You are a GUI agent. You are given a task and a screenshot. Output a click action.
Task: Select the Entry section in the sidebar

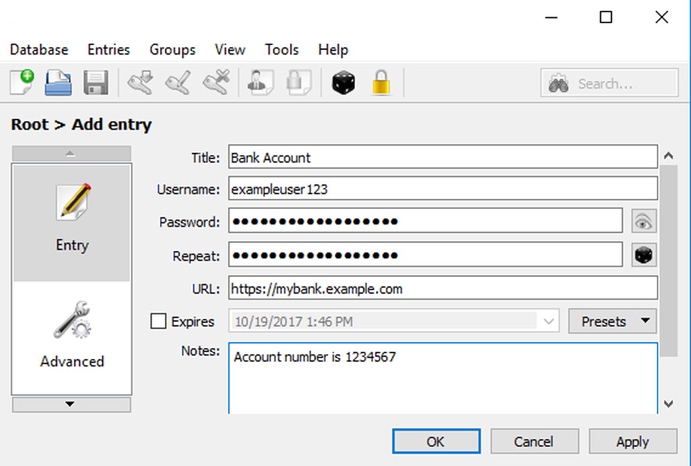click(x=72, y=221)
